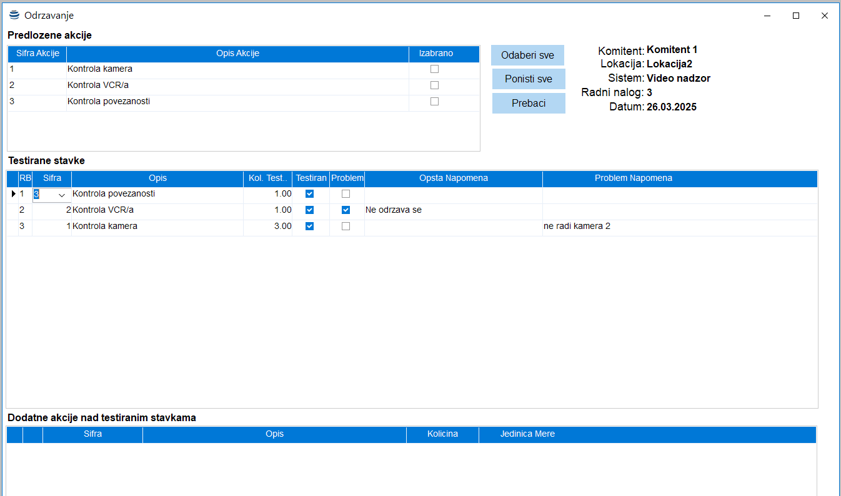Maximize the Odrzavanje window
The width and height of the screenshot is (841, 496).
coord(795,16)
